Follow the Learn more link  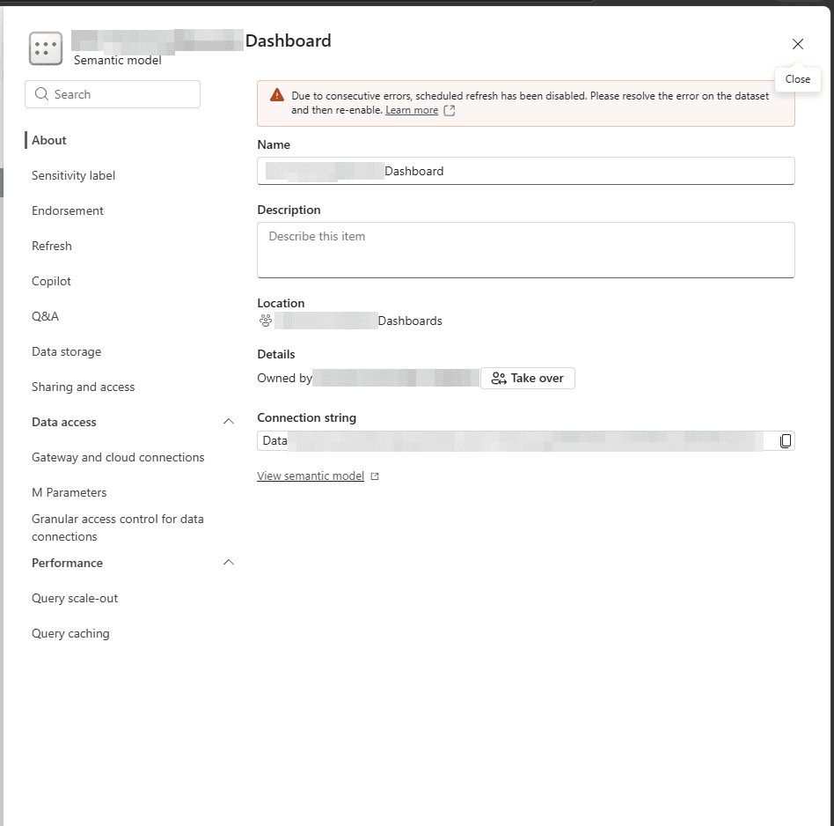(x=412, y=110)
